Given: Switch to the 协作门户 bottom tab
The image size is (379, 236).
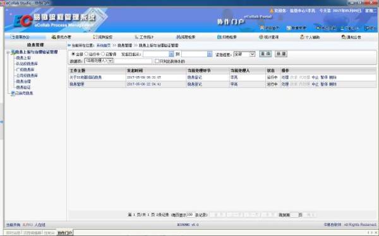Looking at the screenshot, I should tap(64, 233).
